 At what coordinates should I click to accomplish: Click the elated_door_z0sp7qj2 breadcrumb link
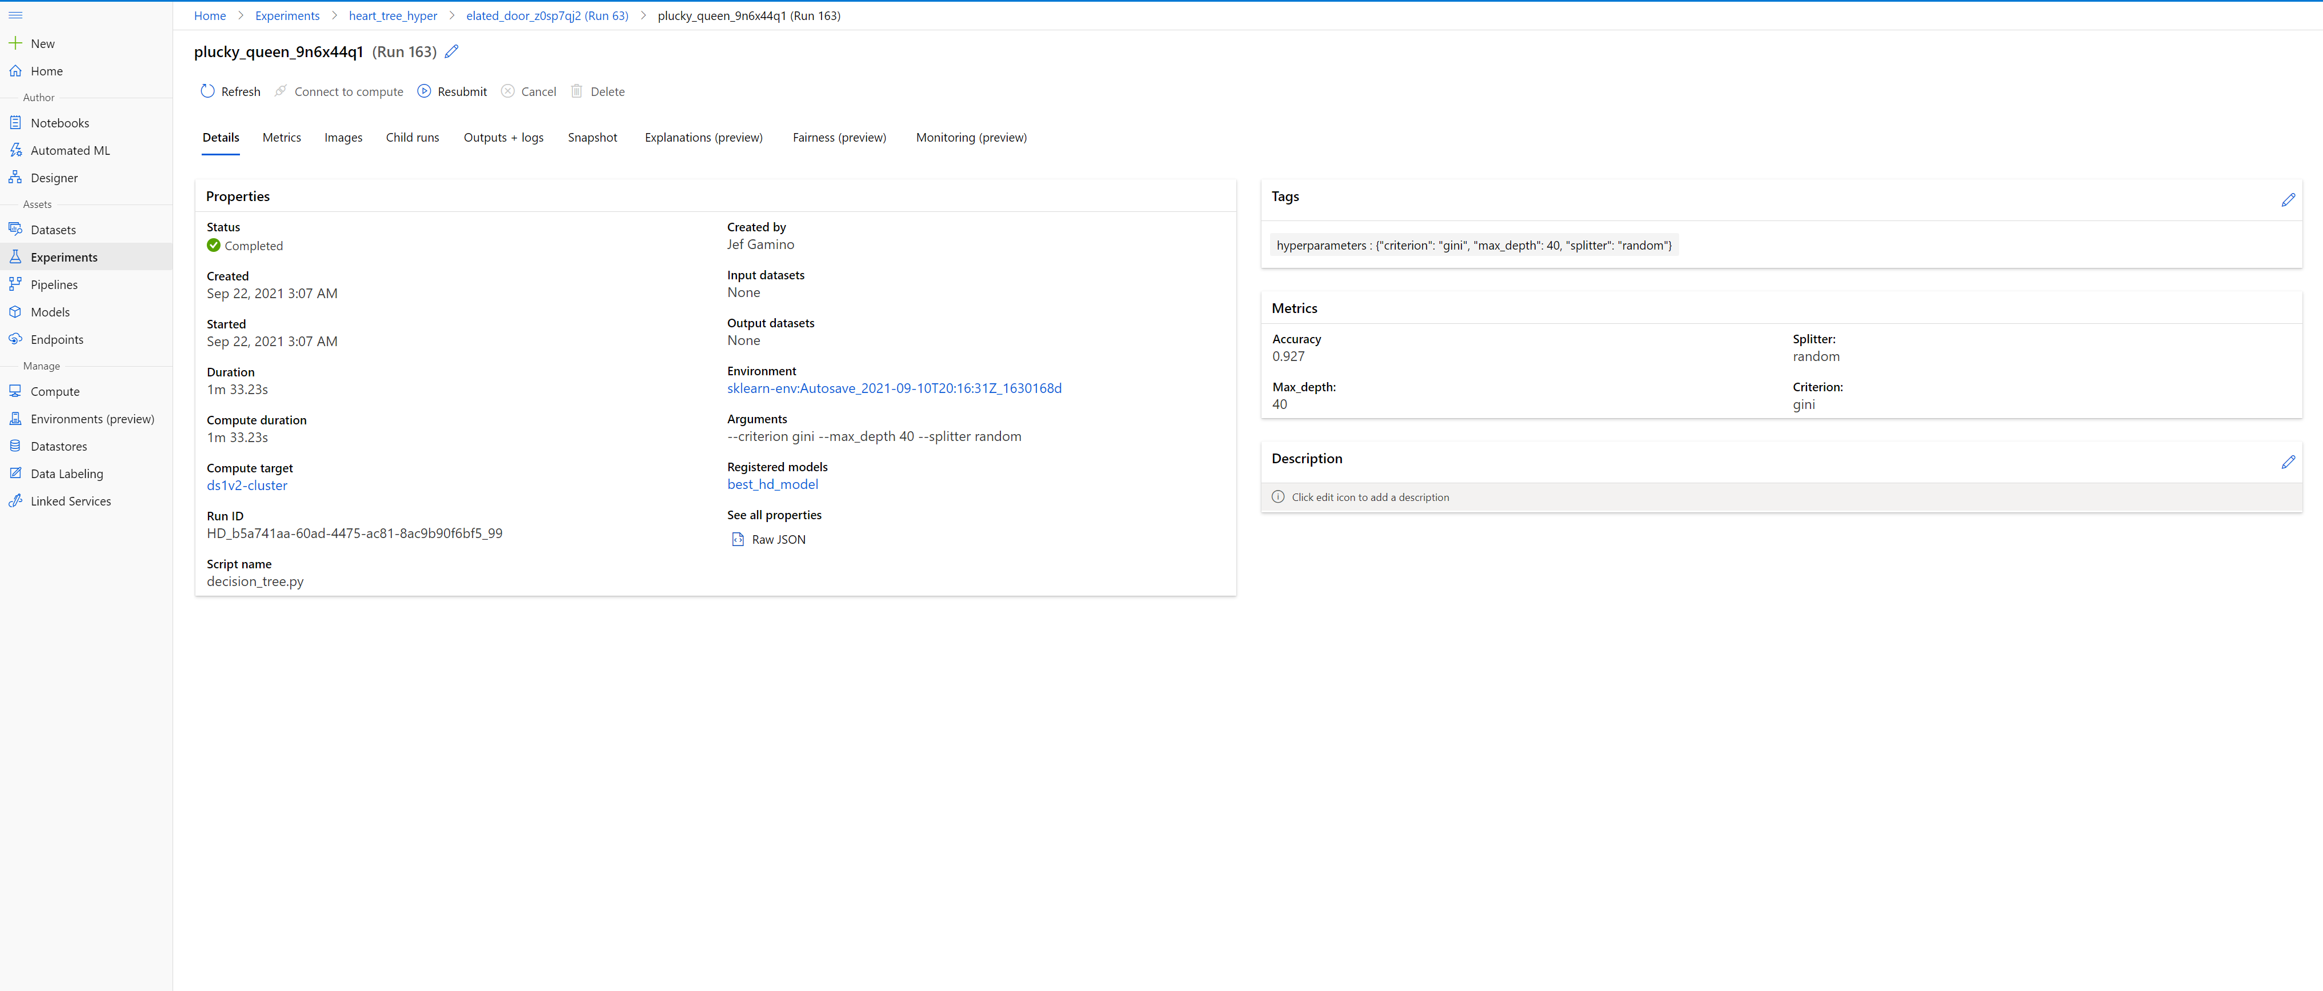[547, 15]
